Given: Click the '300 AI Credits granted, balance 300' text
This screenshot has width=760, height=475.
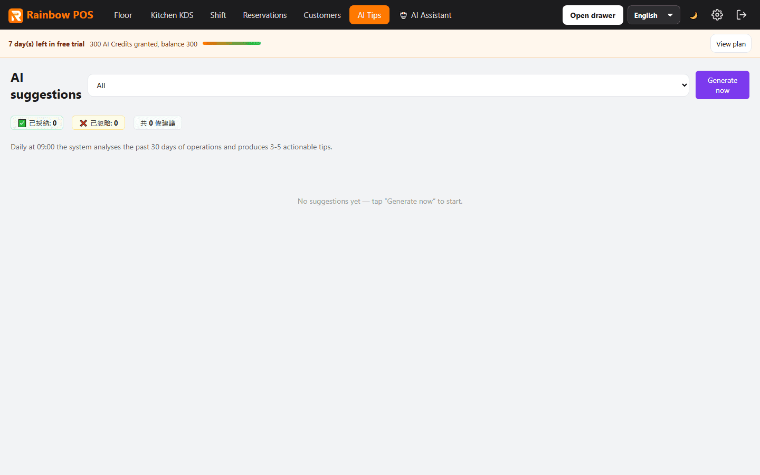Looking at the screenshot, I should pyautogui.click(x=144, y=44).
